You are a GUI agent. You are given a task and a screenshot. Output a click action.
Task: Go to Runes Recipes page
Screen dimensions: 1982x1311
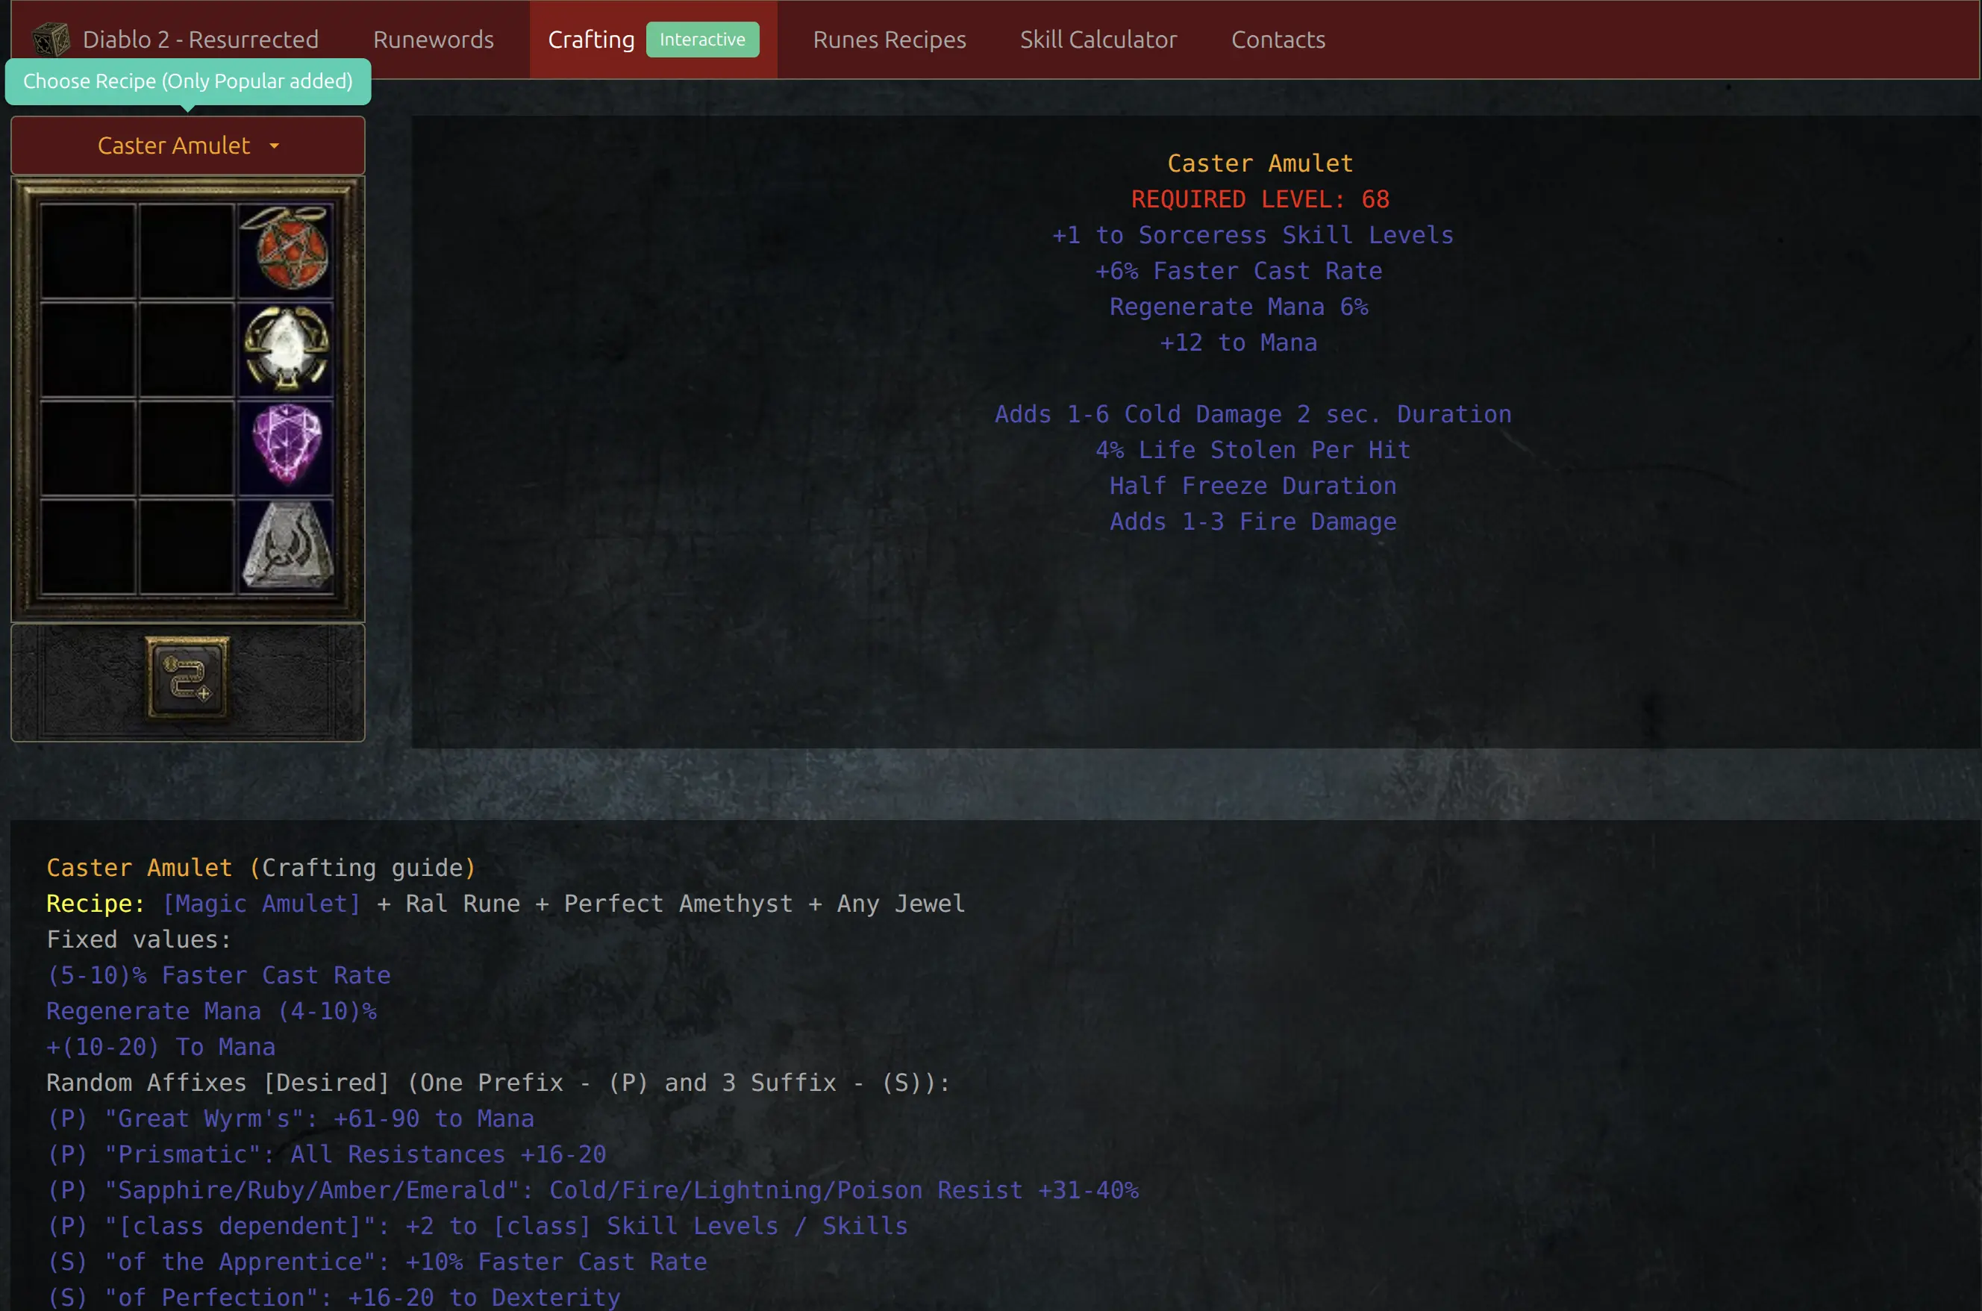[889, 40]
